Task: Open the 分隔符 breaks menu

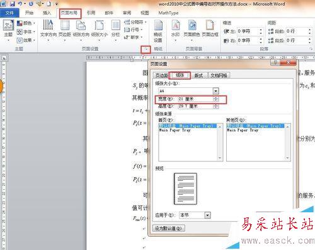Action: coord(135,22)
